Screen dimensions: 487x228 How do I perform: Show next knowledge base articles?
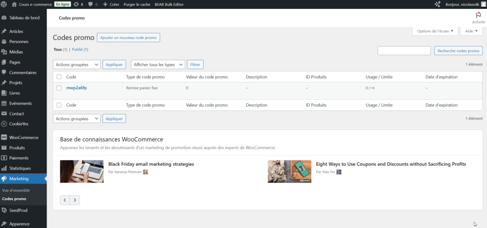[x=75, y=200]
